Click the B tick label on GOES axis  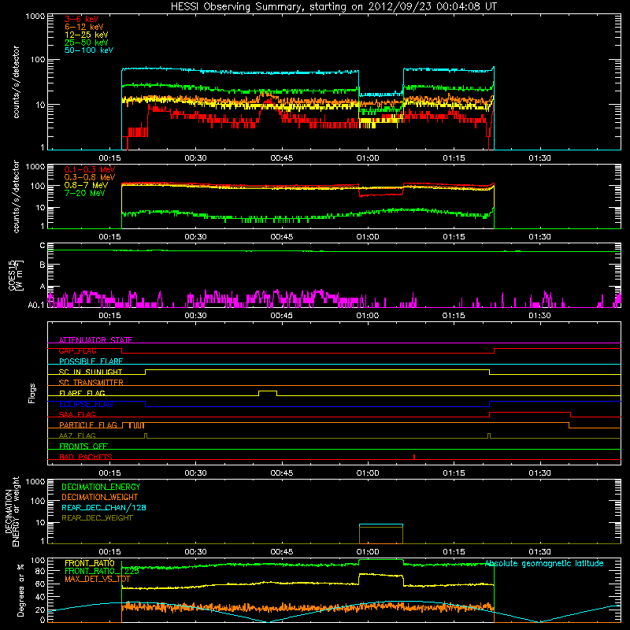coord(43,265)
